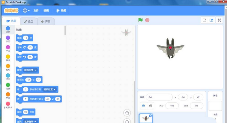Enter full screen stage mode
Viewport: 227px width, 123px height.
(x=219, y=20)
